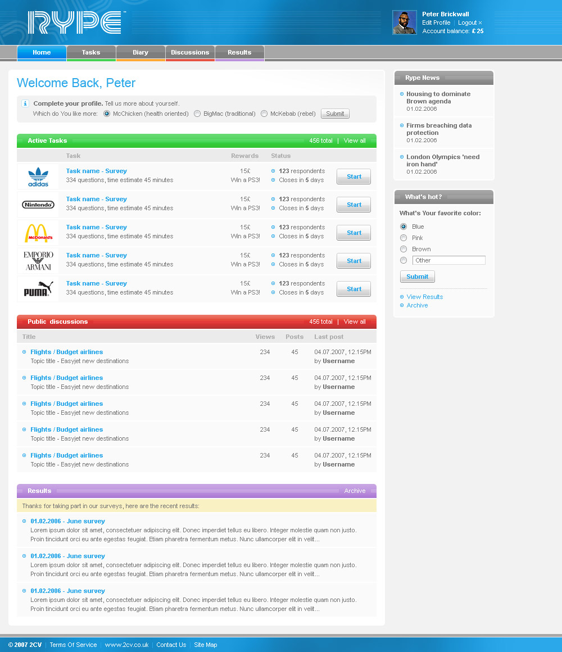Viewport: 562px width, 652px height.
Task: Start the Puma survey task
Action: (x=353, y=289)
